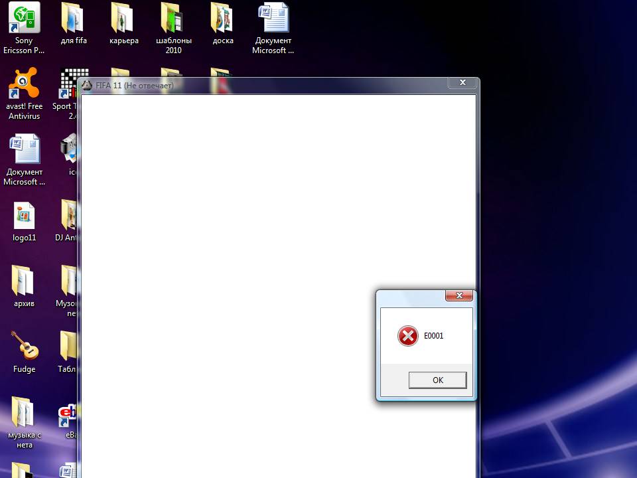Open the partially hidden eBay shortcut
The image size is (637, 478).
(x=68, y=421)
